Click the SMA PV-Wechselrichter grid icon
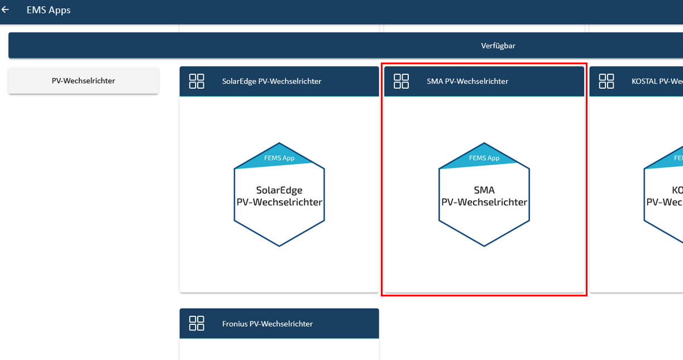 (x=402, y=81)
